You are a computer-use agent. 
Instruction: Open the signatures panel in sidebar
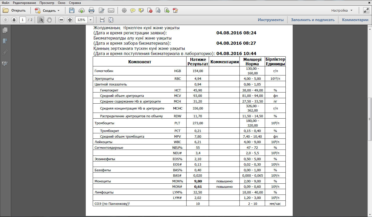(5, 64)
